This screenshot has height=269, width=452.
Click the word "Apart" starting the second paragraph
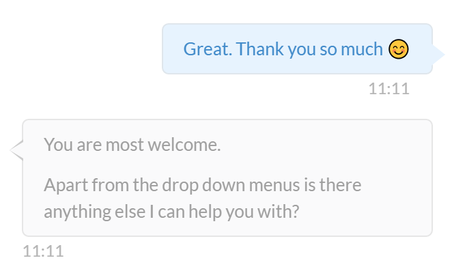click(66, 186)
